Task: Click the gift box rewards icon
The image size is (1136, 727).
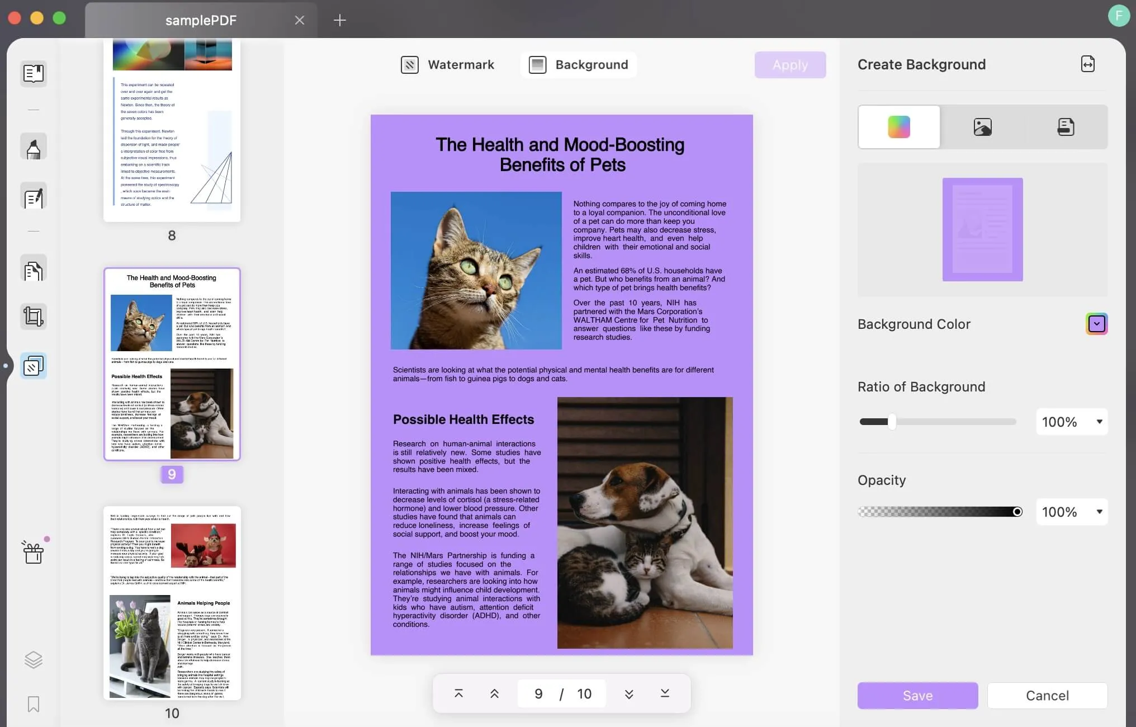Action: click(34, 552)
